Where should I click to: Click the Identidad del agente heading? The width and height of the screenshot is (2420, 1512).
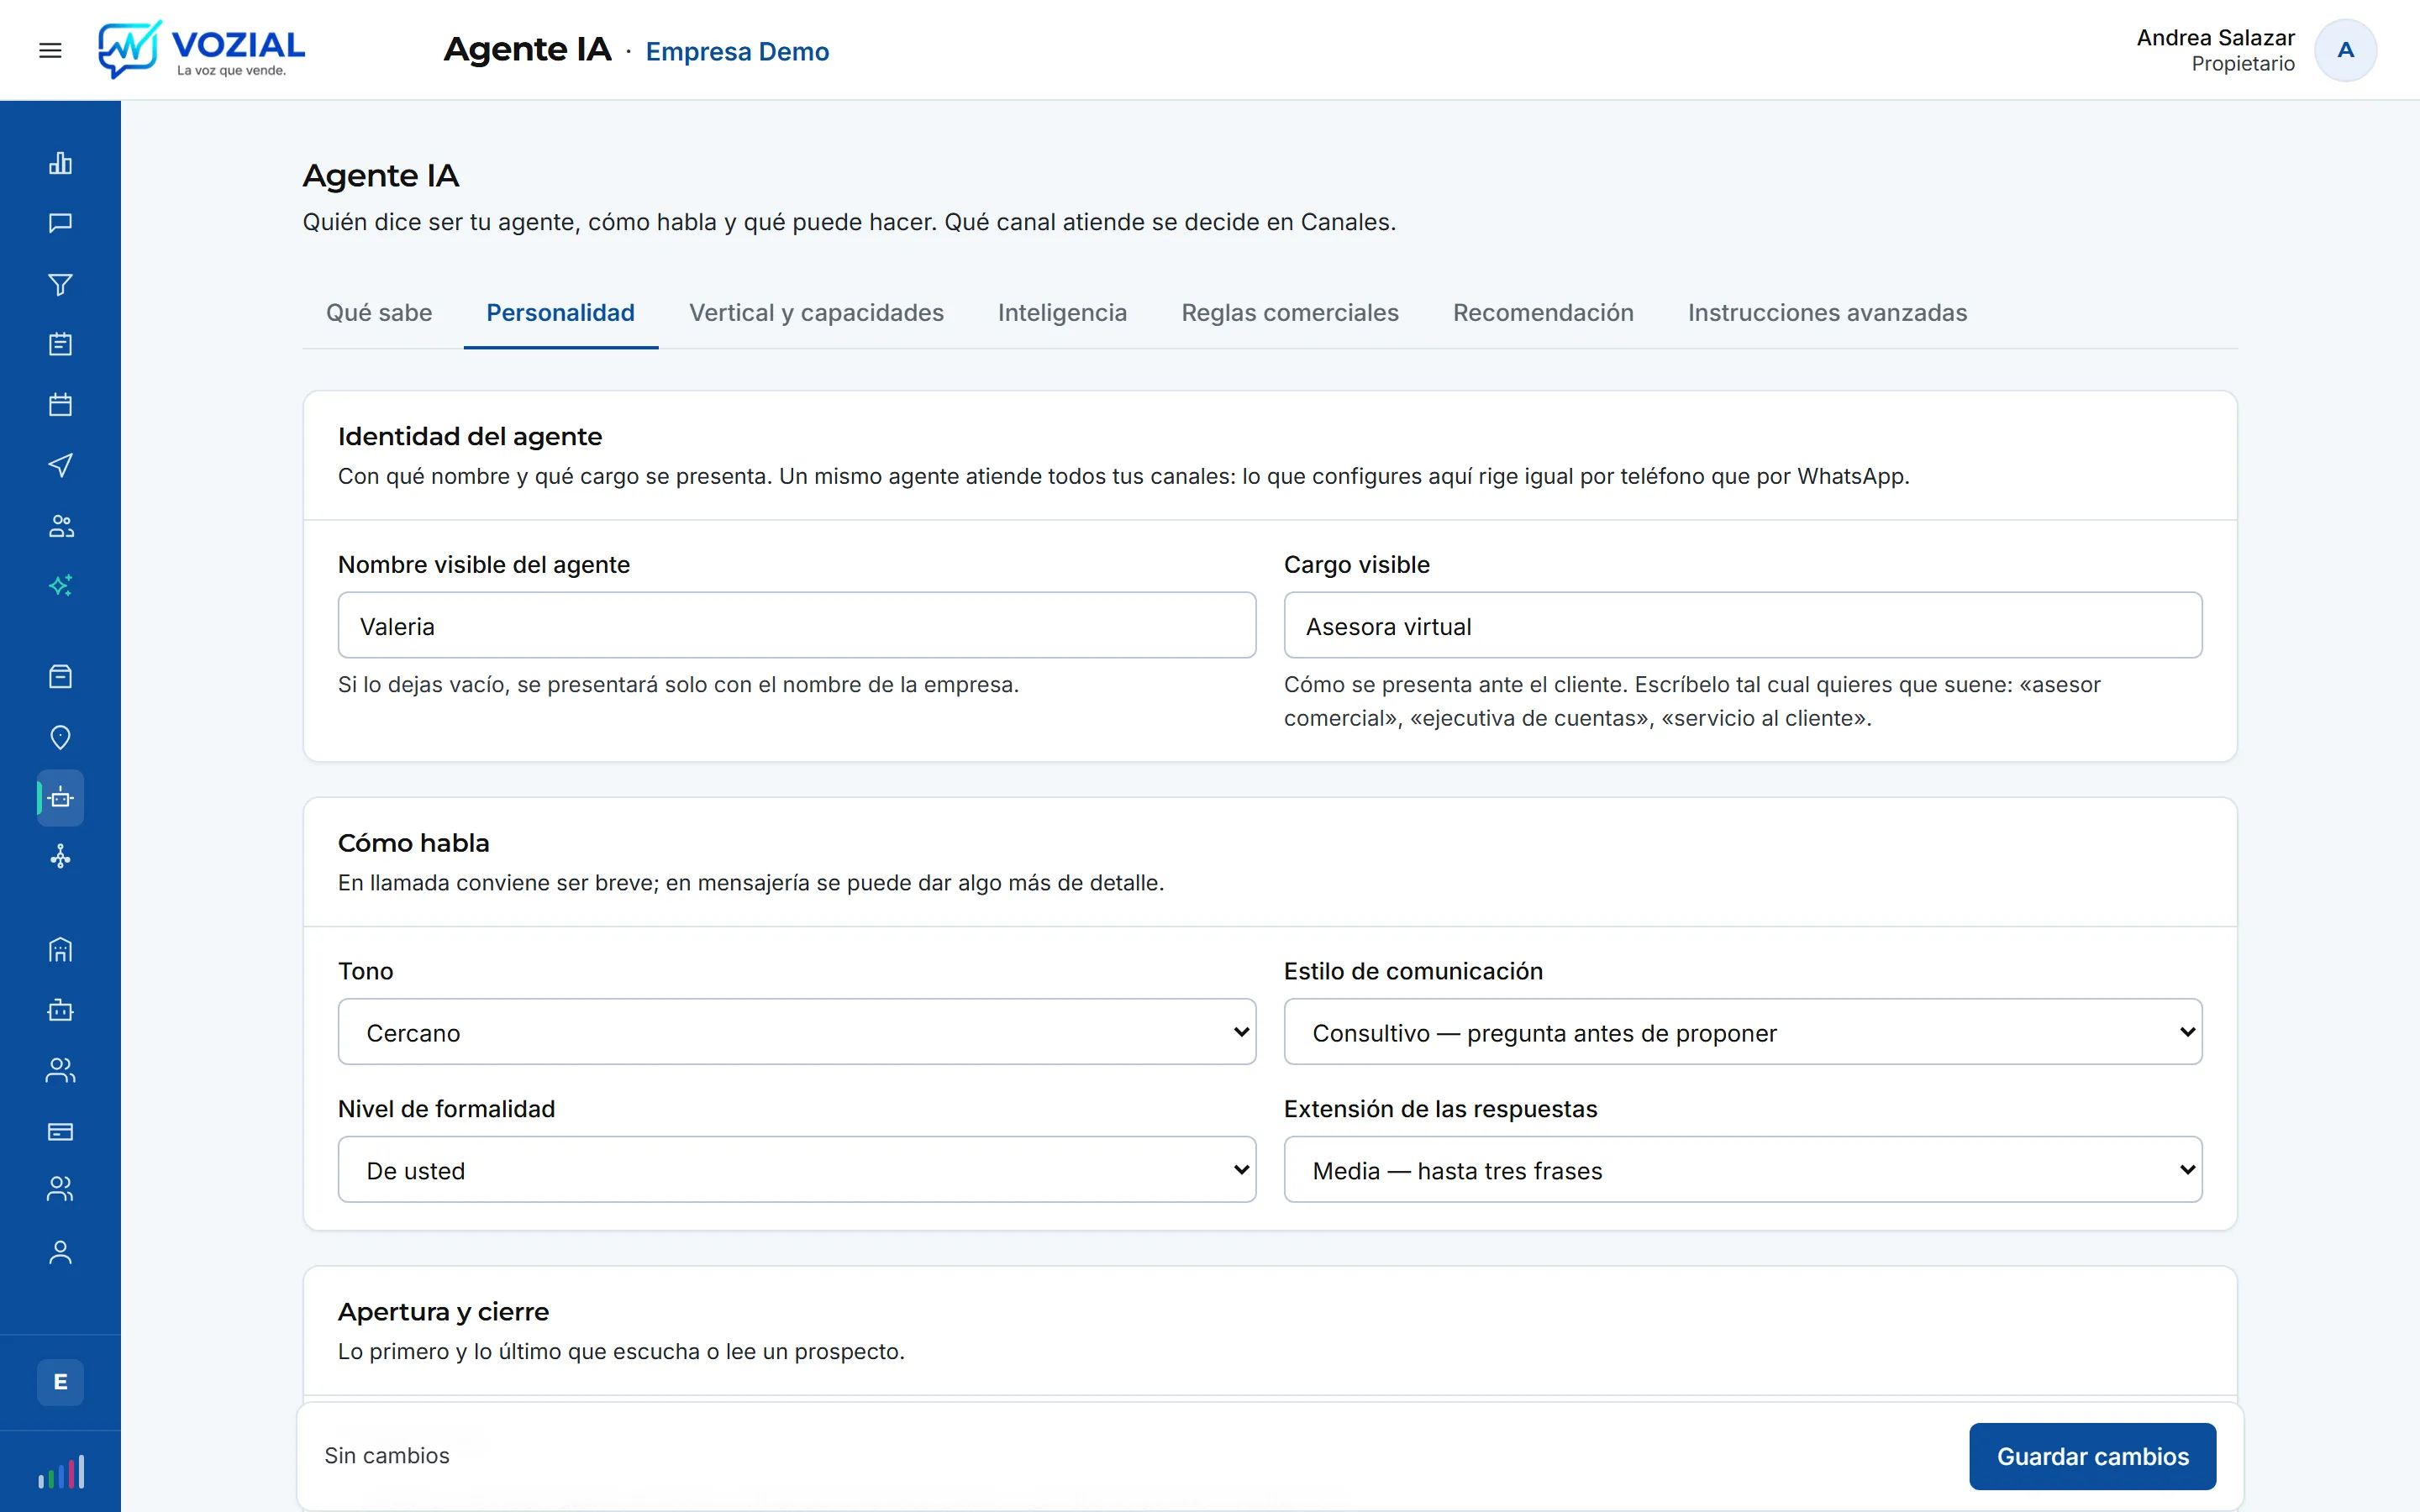[x=470, y=436]
